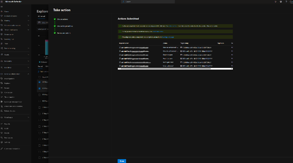Open Learning hub from sidebar
Screen dimensions: 293x163
pyautogui.click(x=9, y=39)
